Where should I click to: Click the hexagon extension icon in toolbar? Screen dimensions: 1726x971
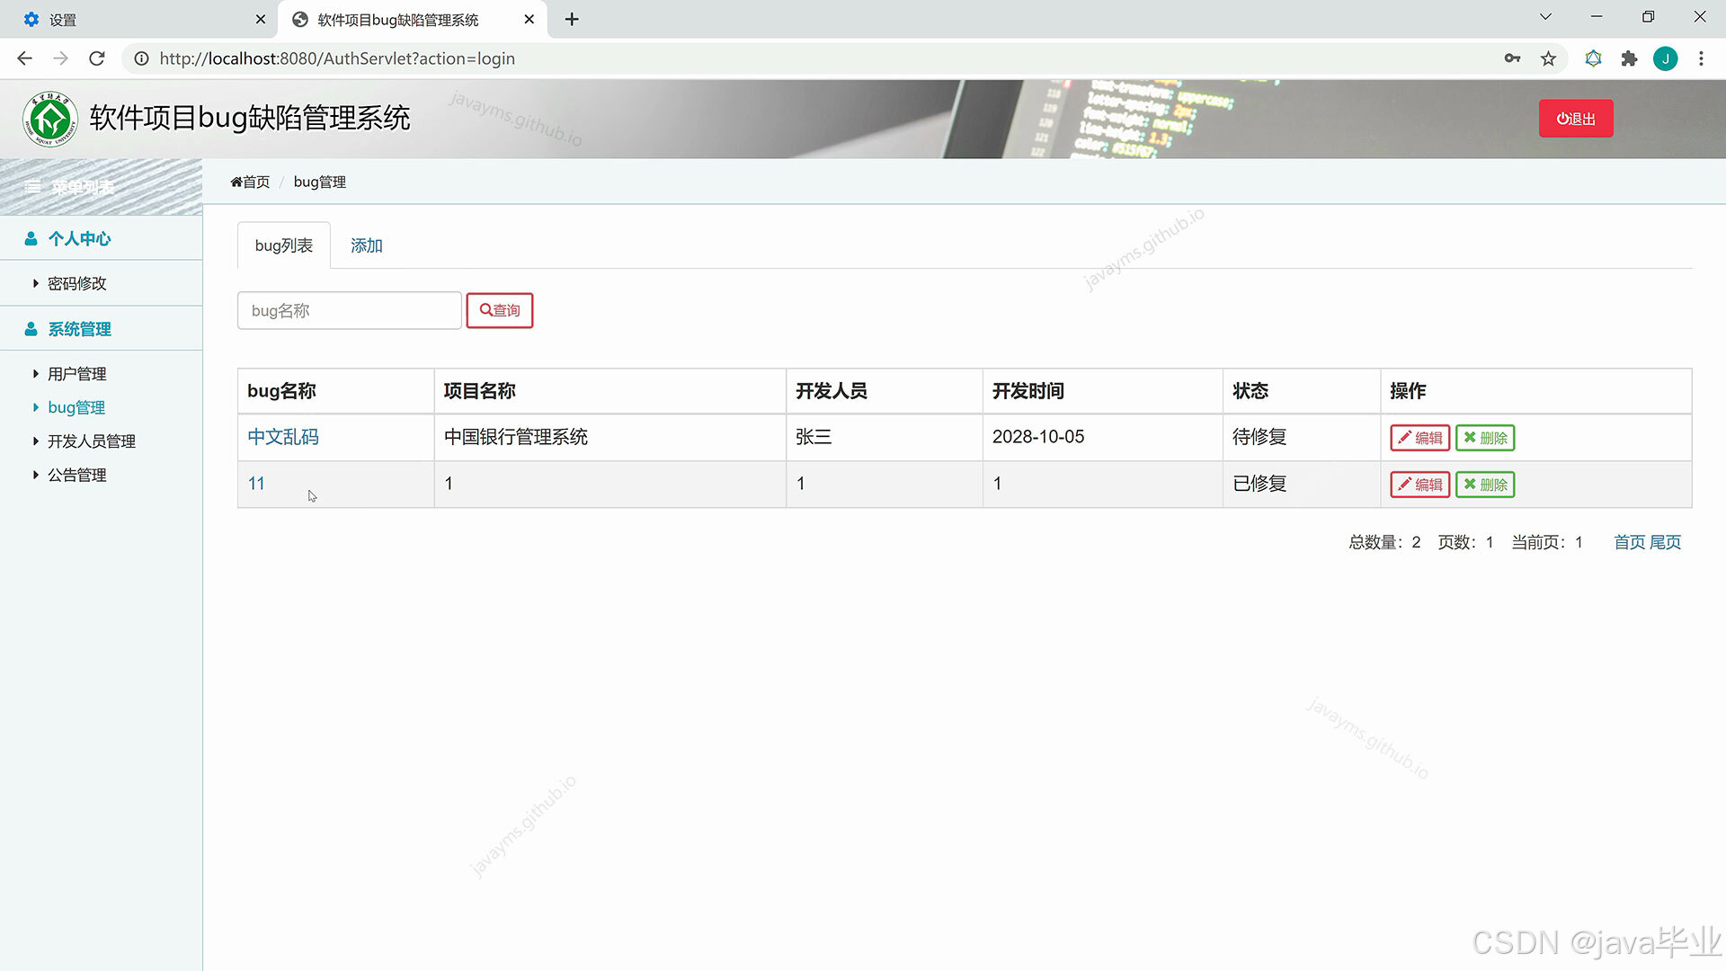coord(1593,58)
